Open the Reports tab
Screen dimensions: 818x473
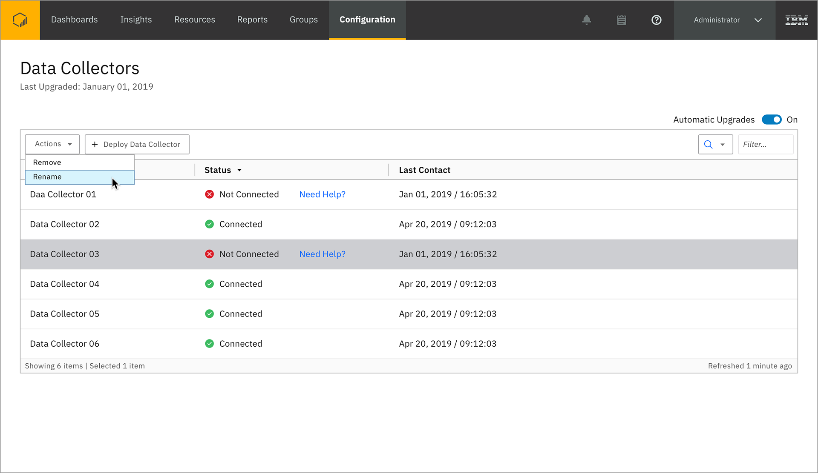(252, 20)
